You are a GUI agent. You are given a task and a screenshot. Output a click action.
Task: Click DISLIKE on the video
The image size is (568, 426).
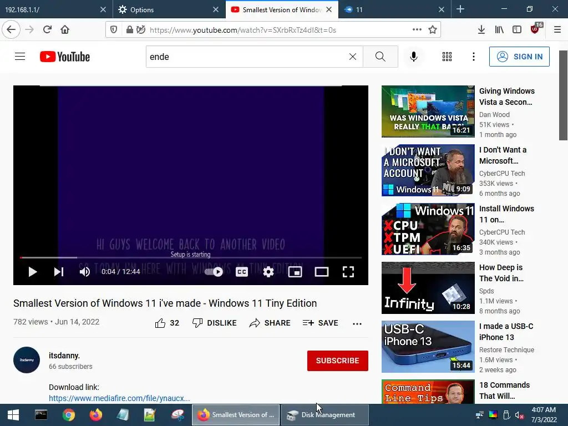pos(215,323)
